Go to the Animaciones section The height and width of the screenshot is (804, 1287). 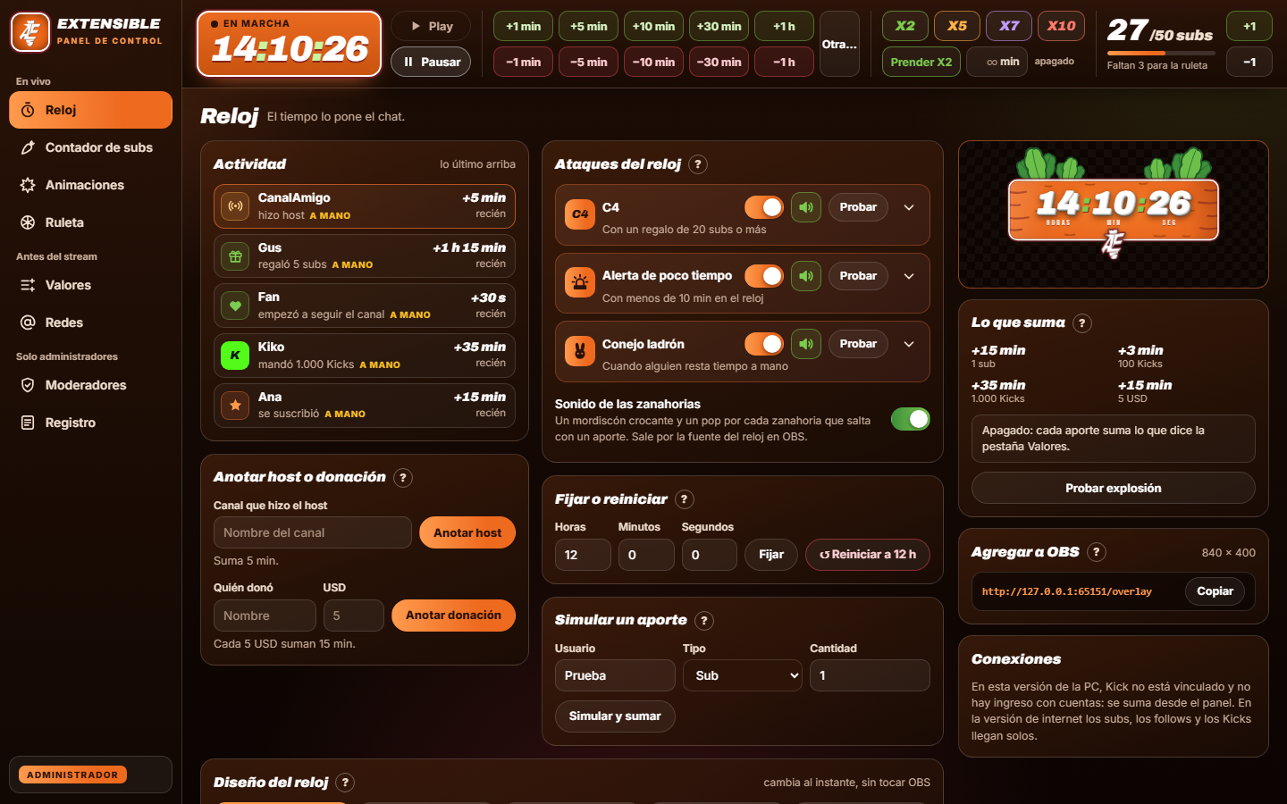click(90, 185)
